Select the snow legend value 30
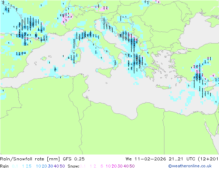219x169 pixels. (x=120, y=166)
